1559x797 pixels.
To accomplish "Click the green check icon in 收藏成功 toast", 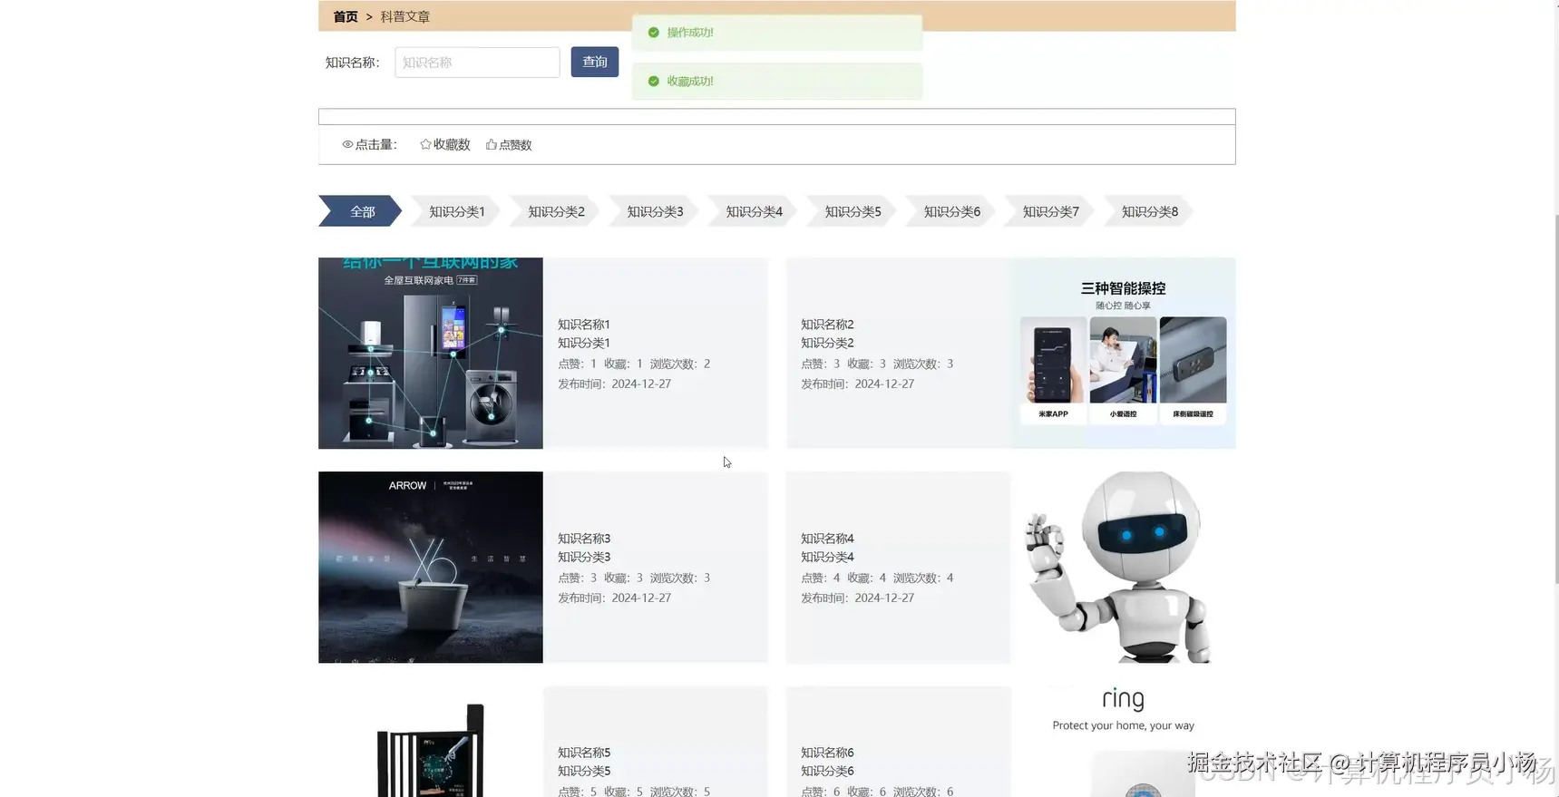I will [x=653, y=82].
